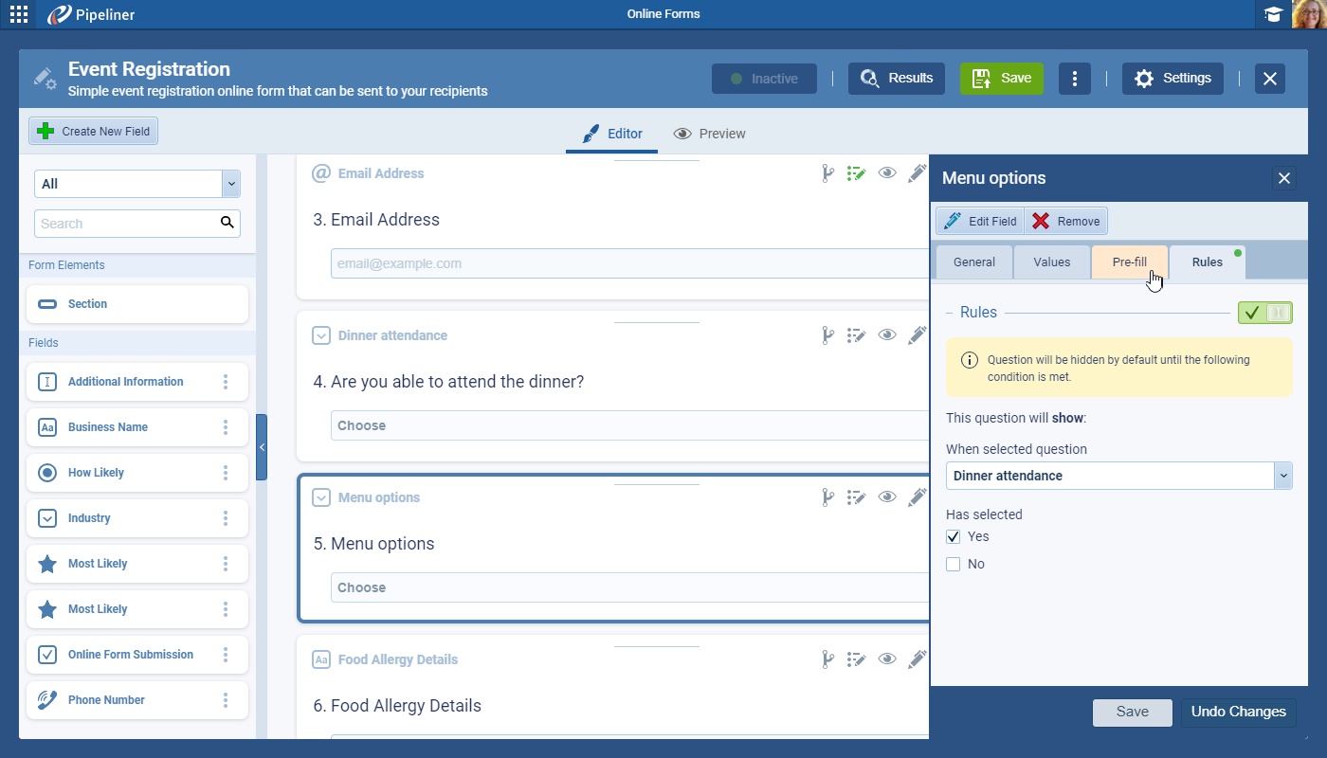Click the Create New Field button
The image size is (1327, 758).
tap(94, 132)
